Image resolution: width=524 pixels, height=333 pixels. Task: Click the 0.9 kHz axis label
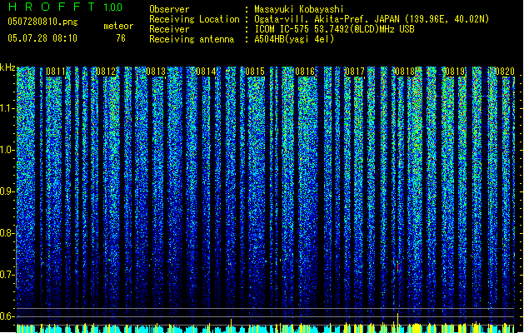pos(7,191)
